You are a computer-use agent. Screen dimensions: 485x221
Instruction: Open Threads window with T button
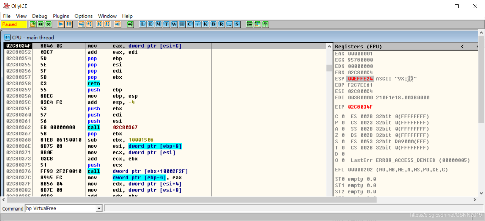tap(166, 24)
